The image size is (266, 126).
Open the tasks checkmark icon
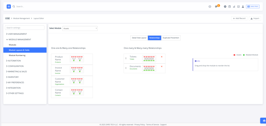coord(238,6)
